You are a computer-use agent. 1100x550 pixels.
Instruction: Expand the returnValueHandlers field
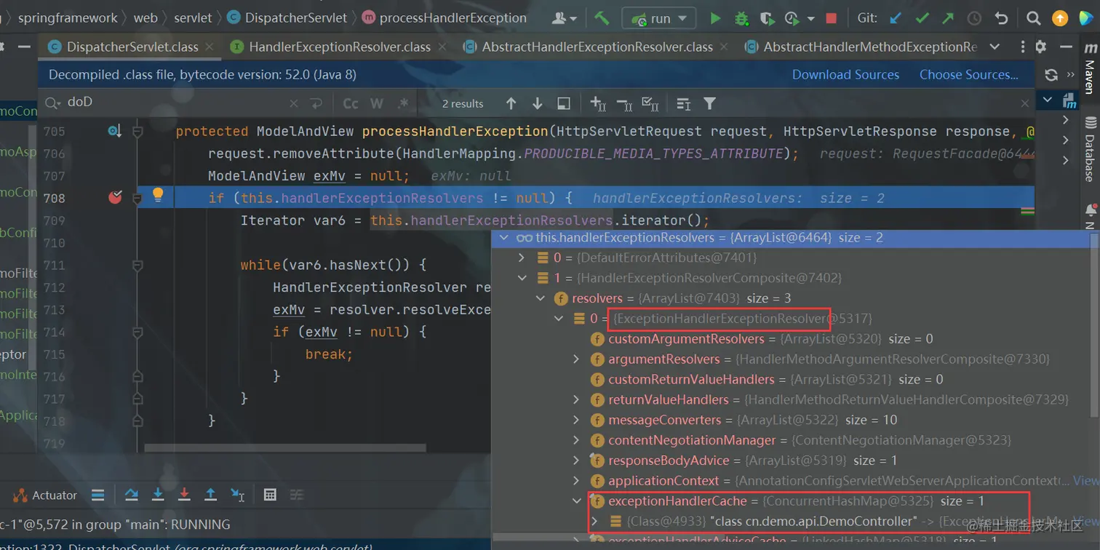pyautogui.click(x=576, y=400)
